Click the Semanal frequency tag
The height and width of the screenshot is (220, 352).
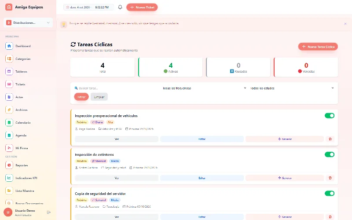tap(99, 200)
